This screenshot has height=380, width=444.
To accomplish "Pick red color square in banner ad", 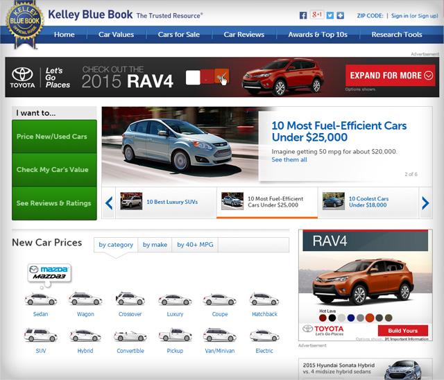I will 207,76.
